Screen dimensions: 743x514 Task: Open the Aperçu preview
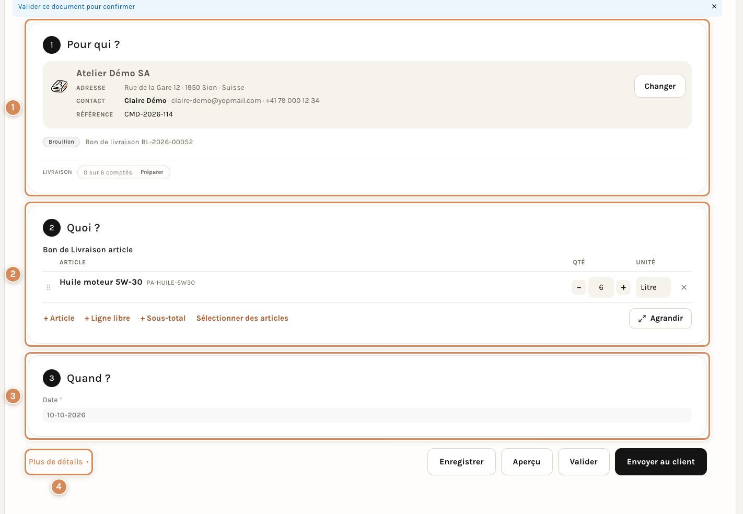[527, 462]
